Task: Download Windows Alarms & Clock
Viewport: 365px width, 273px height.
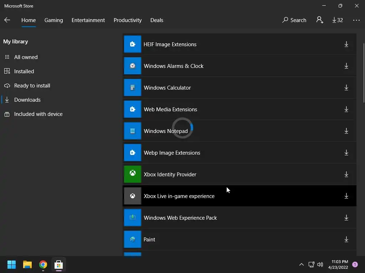Action: [x=346, y=66]
